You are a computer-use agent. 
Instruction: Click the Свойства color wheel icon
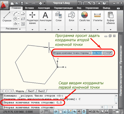click(x=85, y=15)
